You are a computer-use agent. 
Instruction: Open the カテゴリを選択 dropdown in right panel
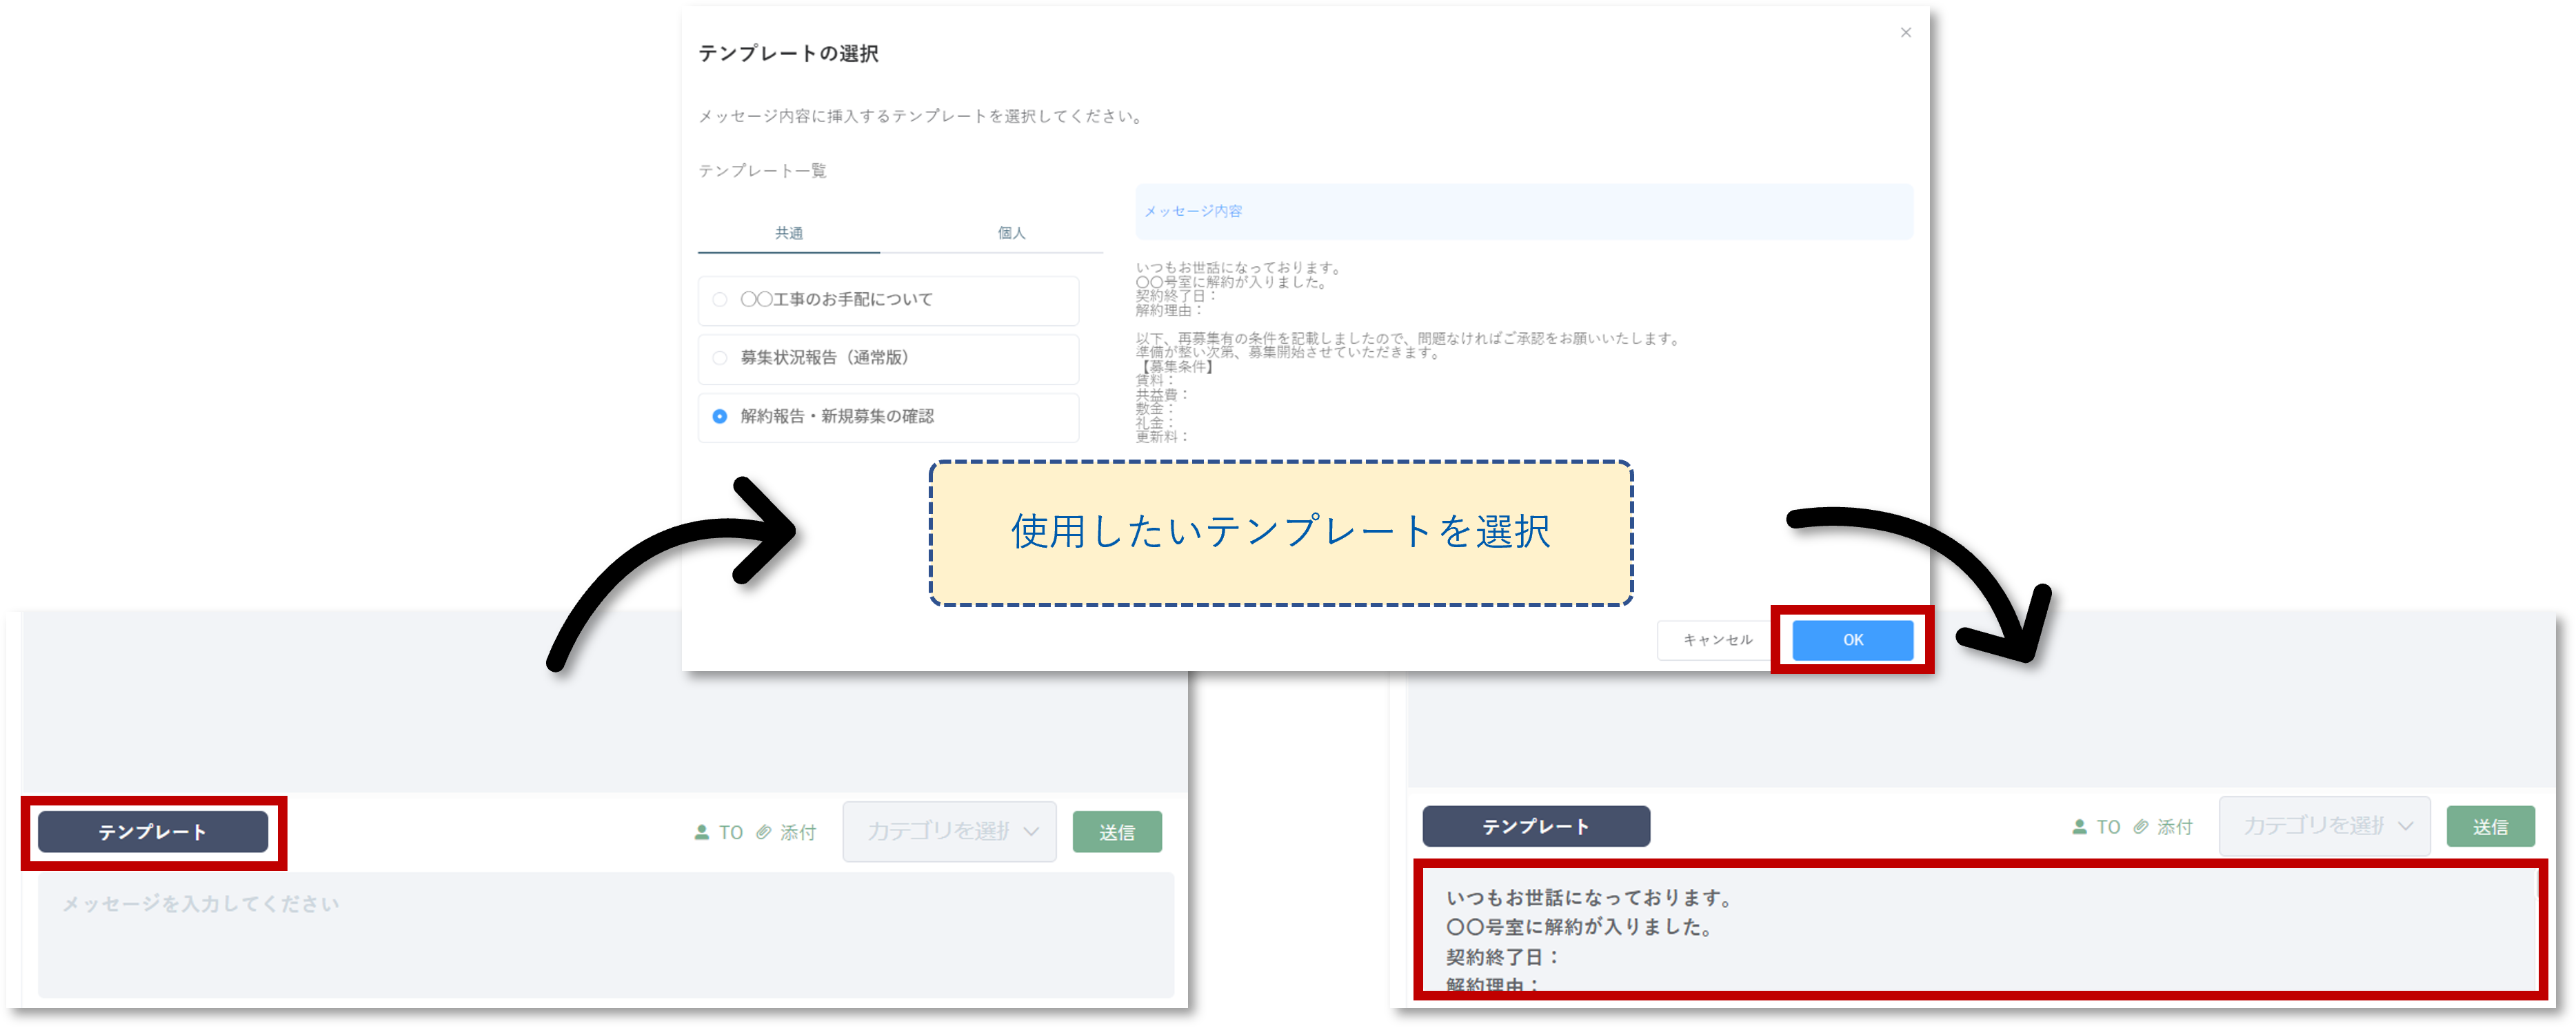(2313, 826)
